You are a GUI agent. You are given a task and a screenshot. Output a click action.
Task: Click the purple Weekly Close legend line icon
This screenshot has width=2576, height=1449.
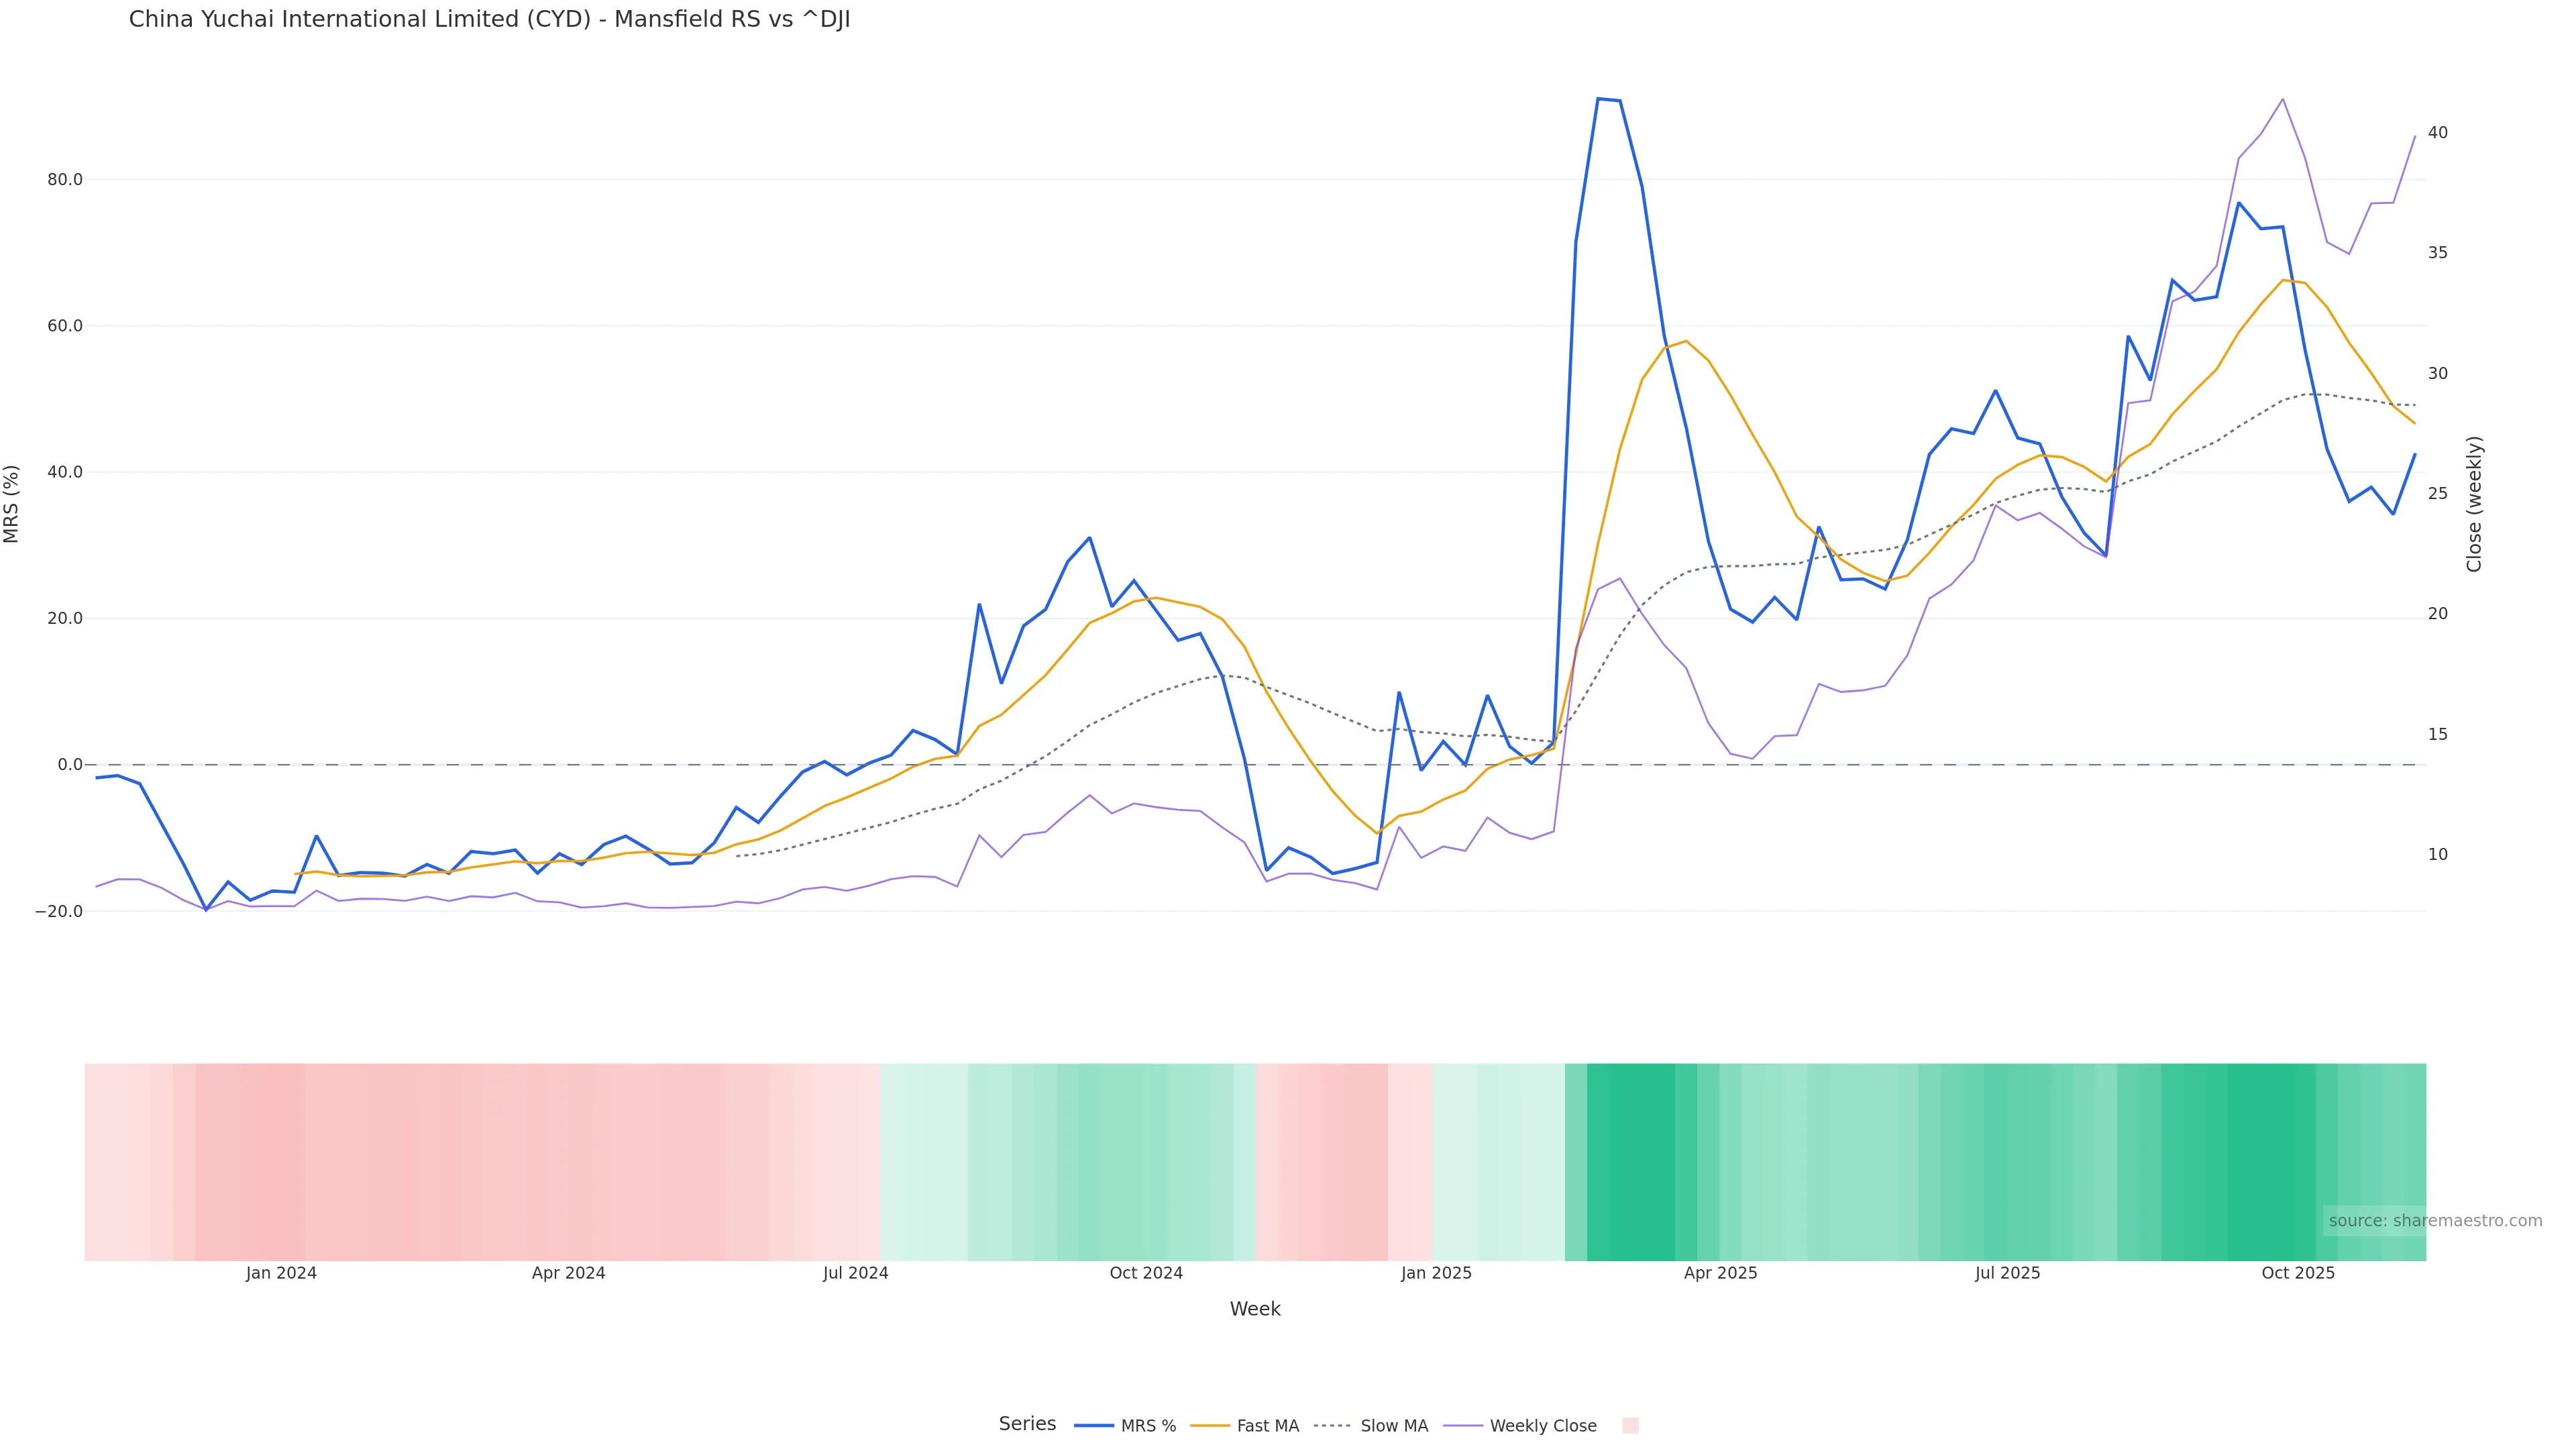coord(1463,1426)
